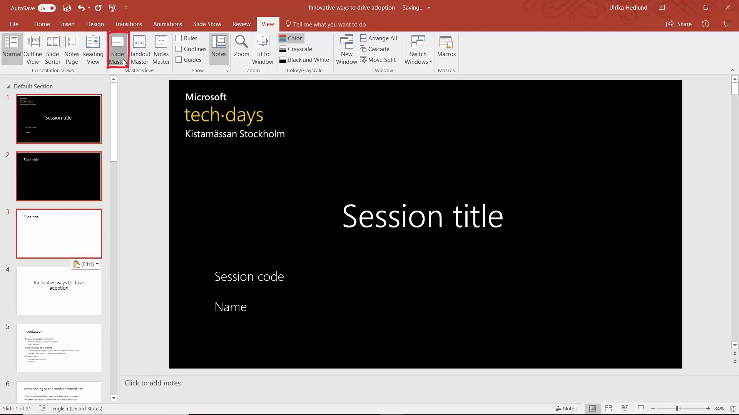Open Notes Master view
Image resolution: width=739 pixels, height=415 pixels.
tap(161, 49)
